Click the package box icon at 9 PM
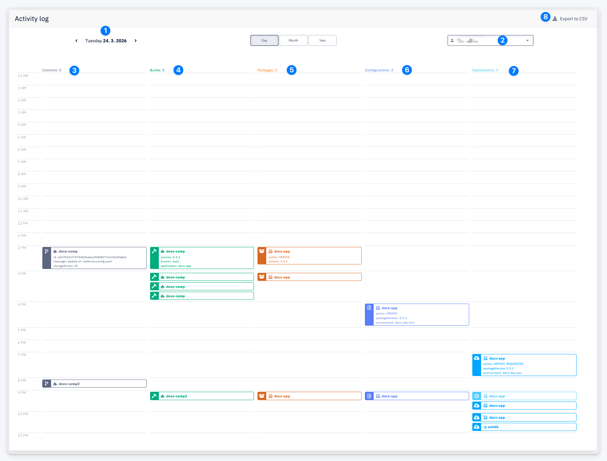This screenshot has height=461, width=607. coord(262,396)
